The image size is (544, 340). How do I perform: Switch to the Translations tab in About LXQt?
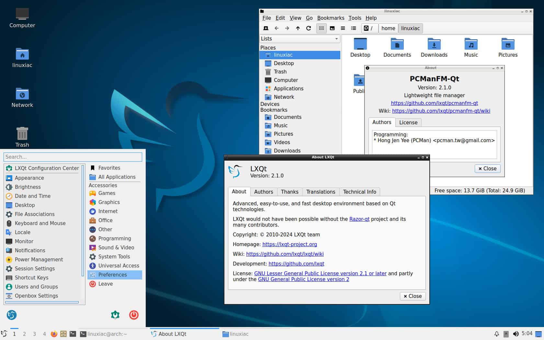click(321, 192)
